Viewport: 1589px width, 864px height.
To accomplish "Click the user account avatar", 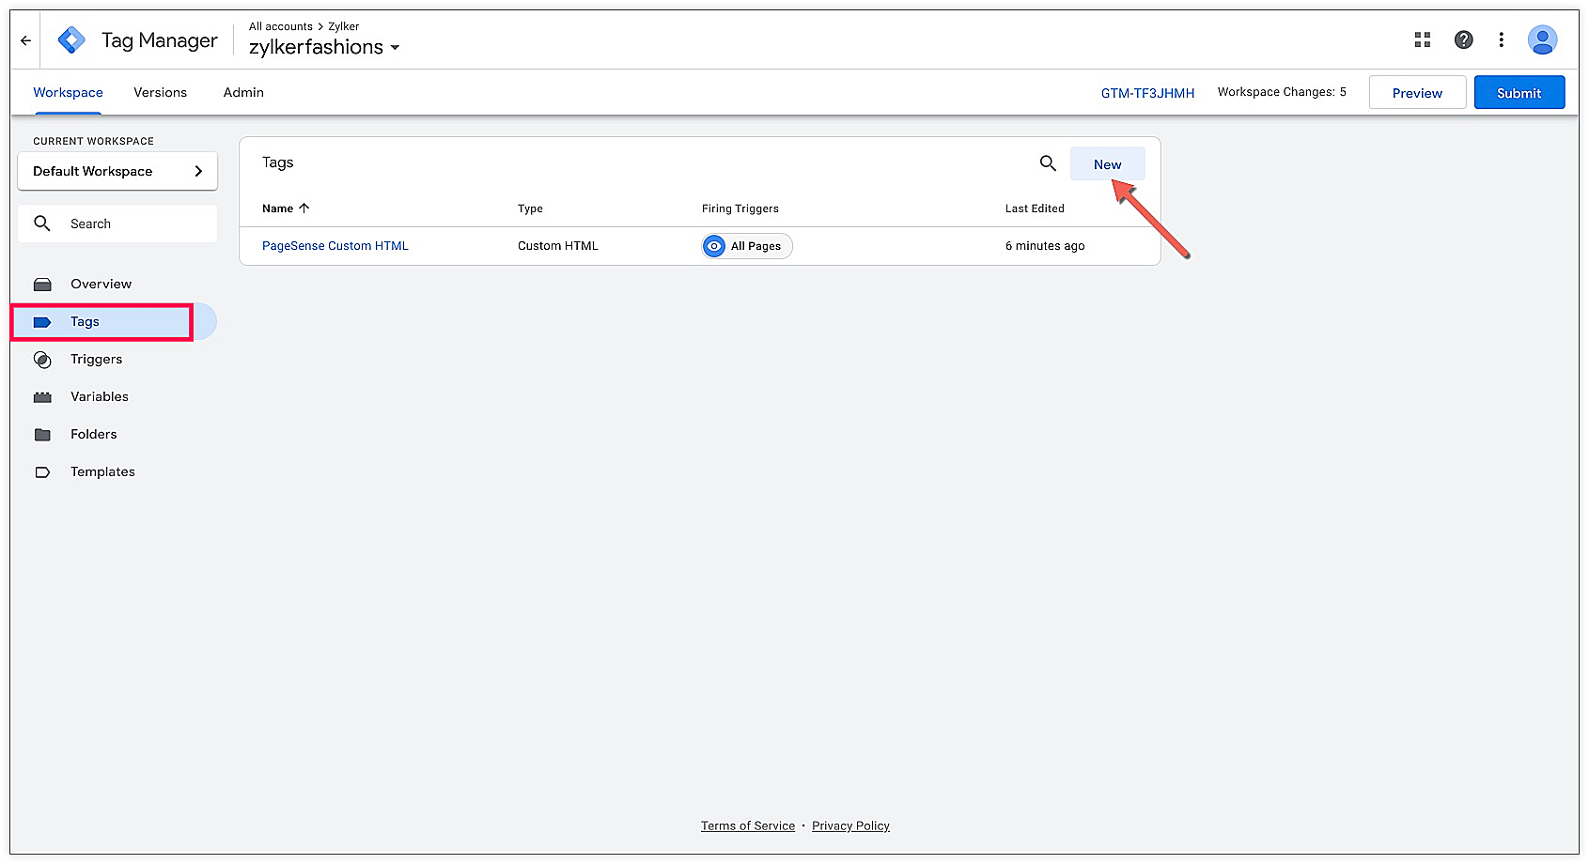I will click(x=1542, y=39).
